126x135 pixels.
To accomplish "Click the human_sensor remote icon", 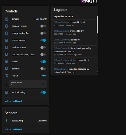I will coord(6,40).
